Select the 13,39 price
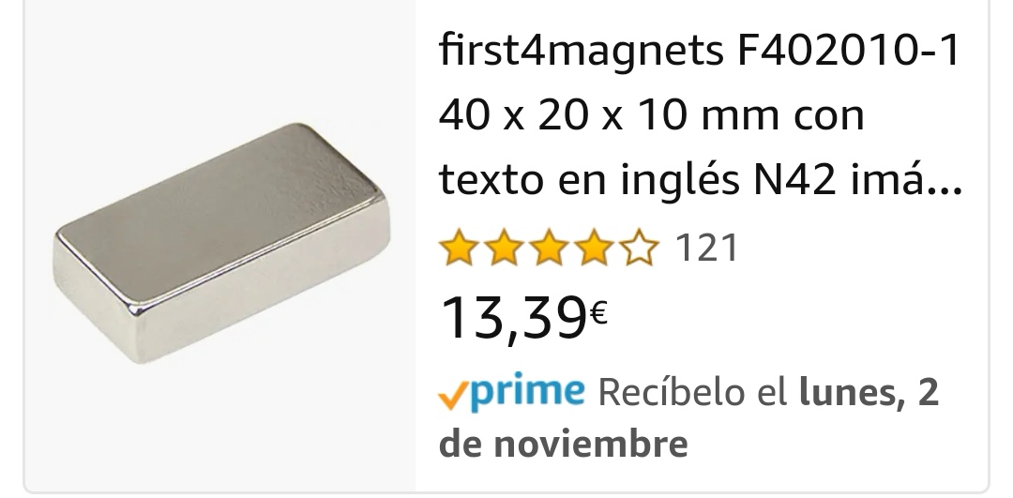Viewport: 1013px width, 498px height. tap(513, 318)
